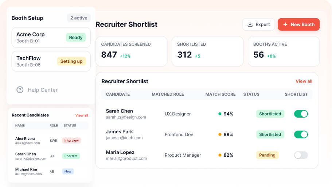Viewport: 332px width, 187px height.
Task: Disable shortlist toggle for Sarah Chen
Action: (x=301, y=114)
